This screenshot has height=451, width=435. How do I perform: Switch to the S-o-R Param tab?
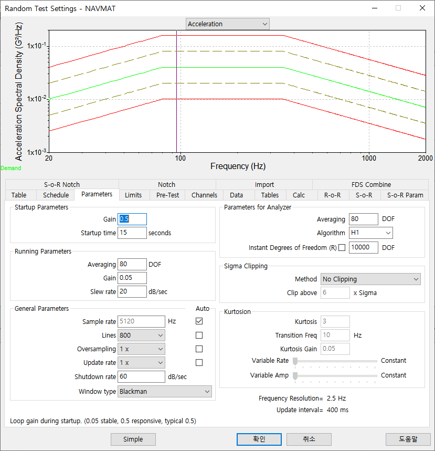point(405,195)
